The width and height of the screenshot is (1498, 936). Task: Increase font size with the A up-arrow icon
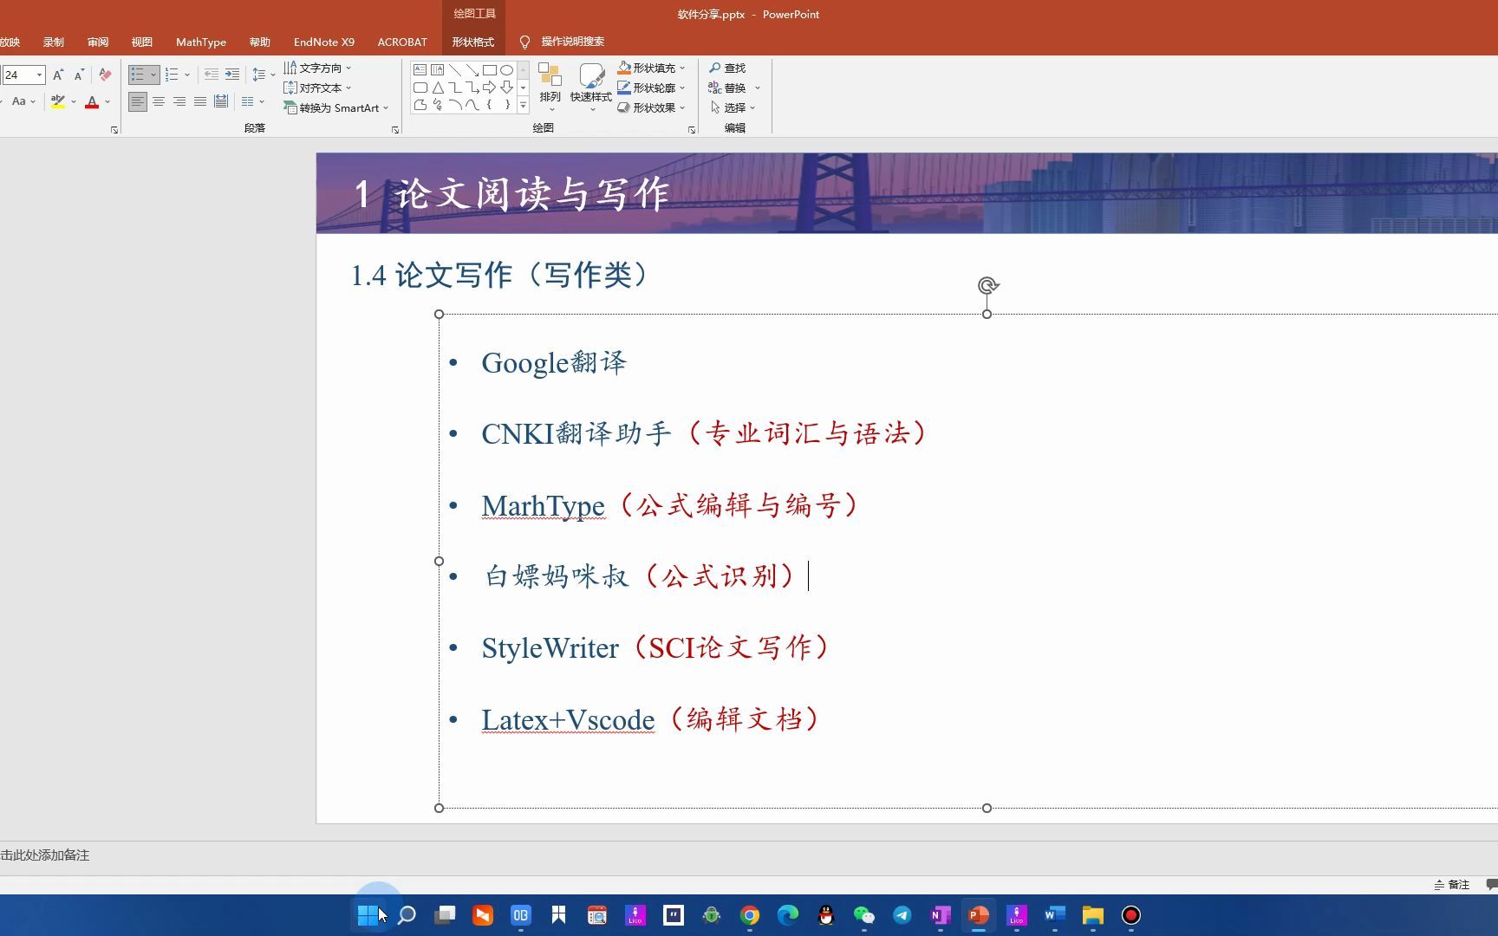coord(57,75)
